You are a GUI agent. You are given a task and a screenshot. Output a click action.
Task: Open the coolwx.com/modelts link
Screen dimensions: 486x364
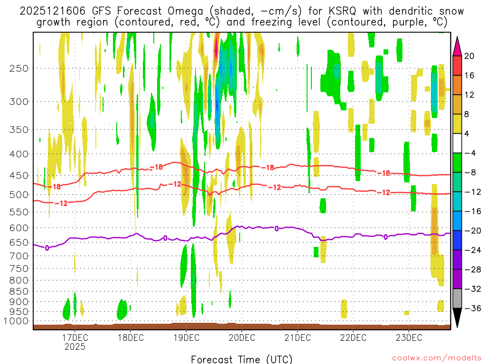(x=437, y=358)
